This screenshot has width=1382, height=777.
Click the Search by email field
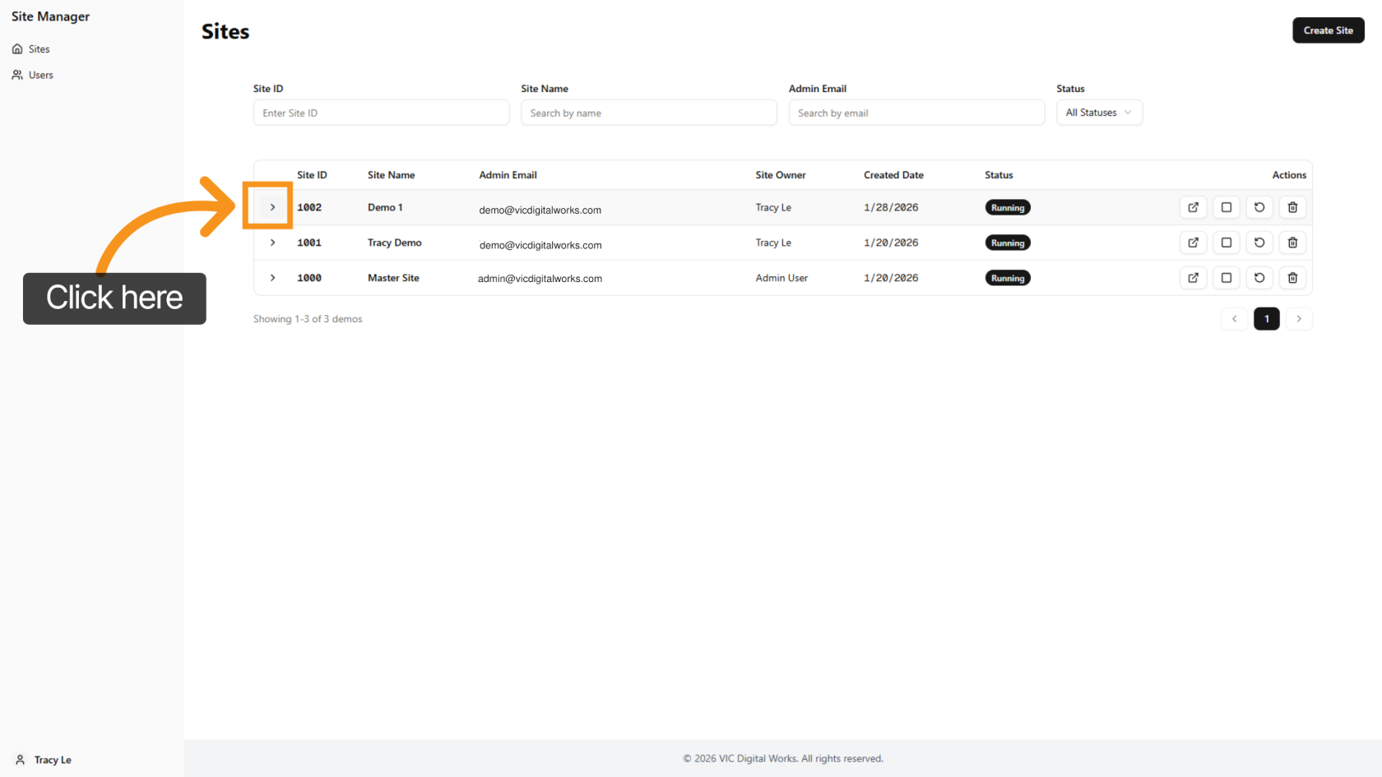pos(916,113)
